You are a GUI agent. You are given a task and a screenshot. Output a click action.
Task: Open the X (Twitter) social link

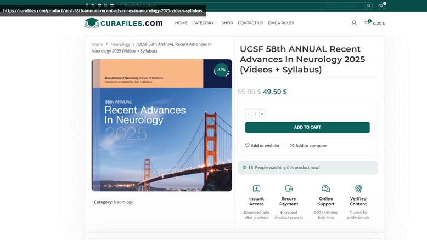[93, 5]
